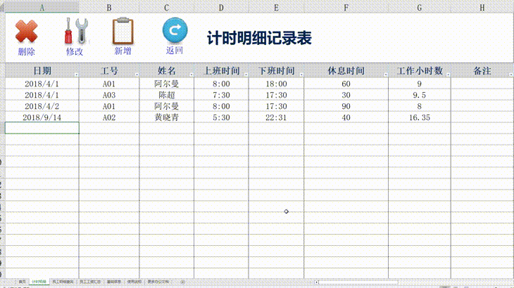Select column D header
Image resolution: width=514 pixels, height=288 pixels.
(x=221, y=6)
